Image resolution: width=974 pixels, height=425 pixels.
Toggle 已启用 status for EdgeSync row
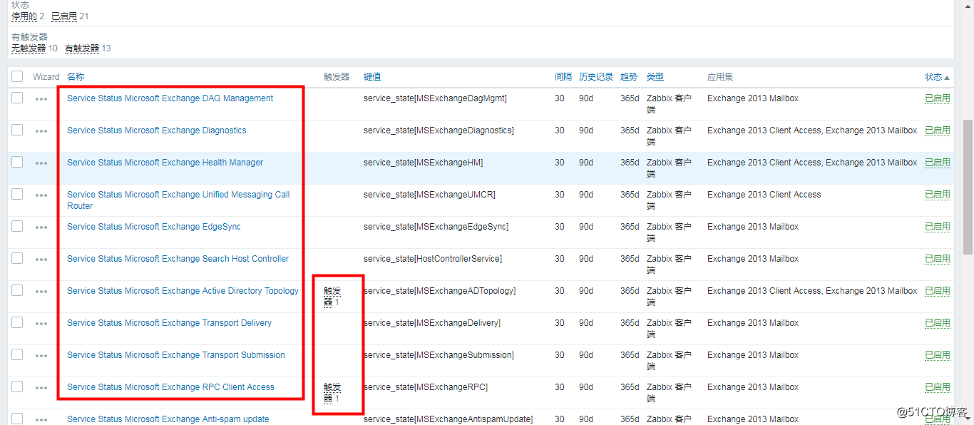pyautogui.click(x=938, y=227)
